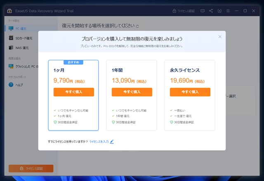Click the EaseUS app logo icon

9,11
